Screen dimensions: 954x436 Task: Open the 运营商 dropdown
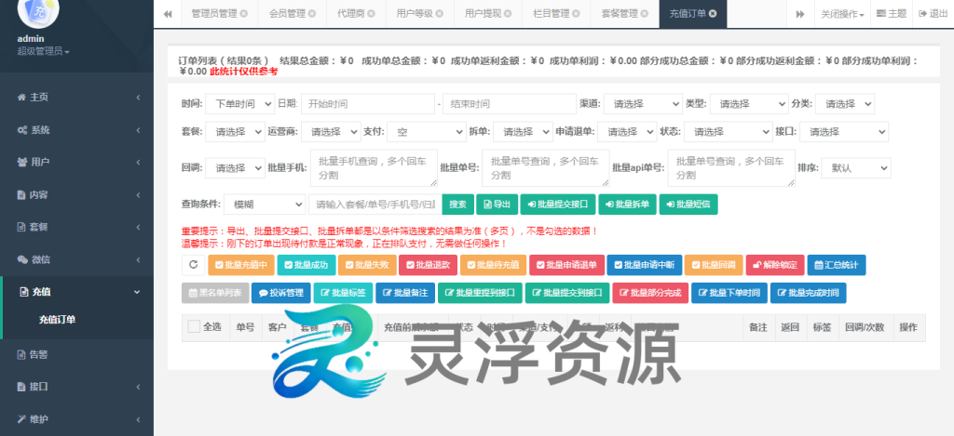point(331,132)
